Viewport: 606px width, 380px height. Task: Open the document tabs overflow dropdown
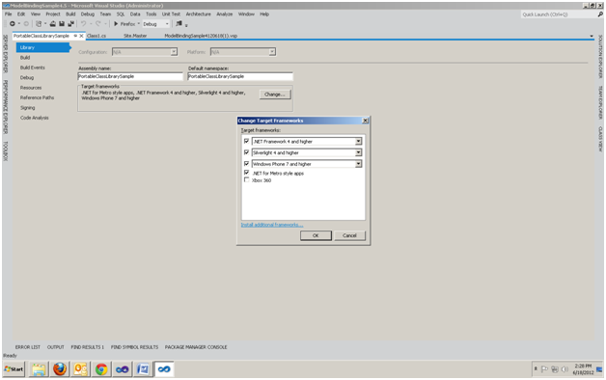[x=592, y=36]
